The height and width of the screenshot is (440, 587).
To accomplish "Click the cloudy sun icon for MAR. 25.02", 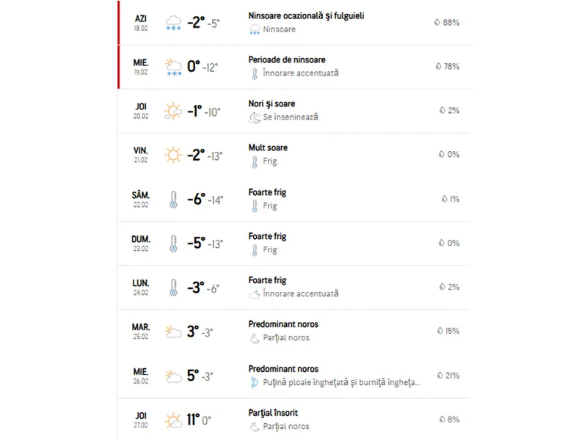I will tap(173, 331).
